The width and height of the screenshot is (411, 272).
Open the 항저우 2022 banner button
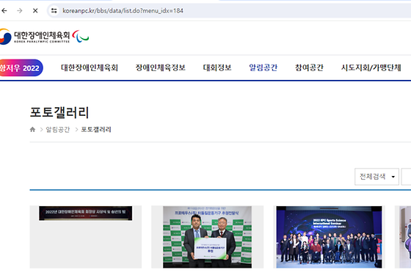21,67
